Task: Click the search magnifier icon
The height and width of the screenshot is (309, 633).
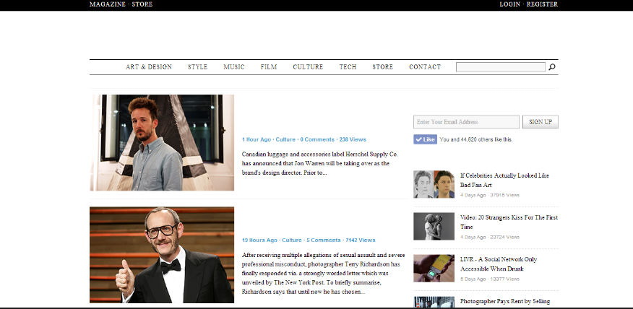Action: pyautogui.click(x=552, y=67)
